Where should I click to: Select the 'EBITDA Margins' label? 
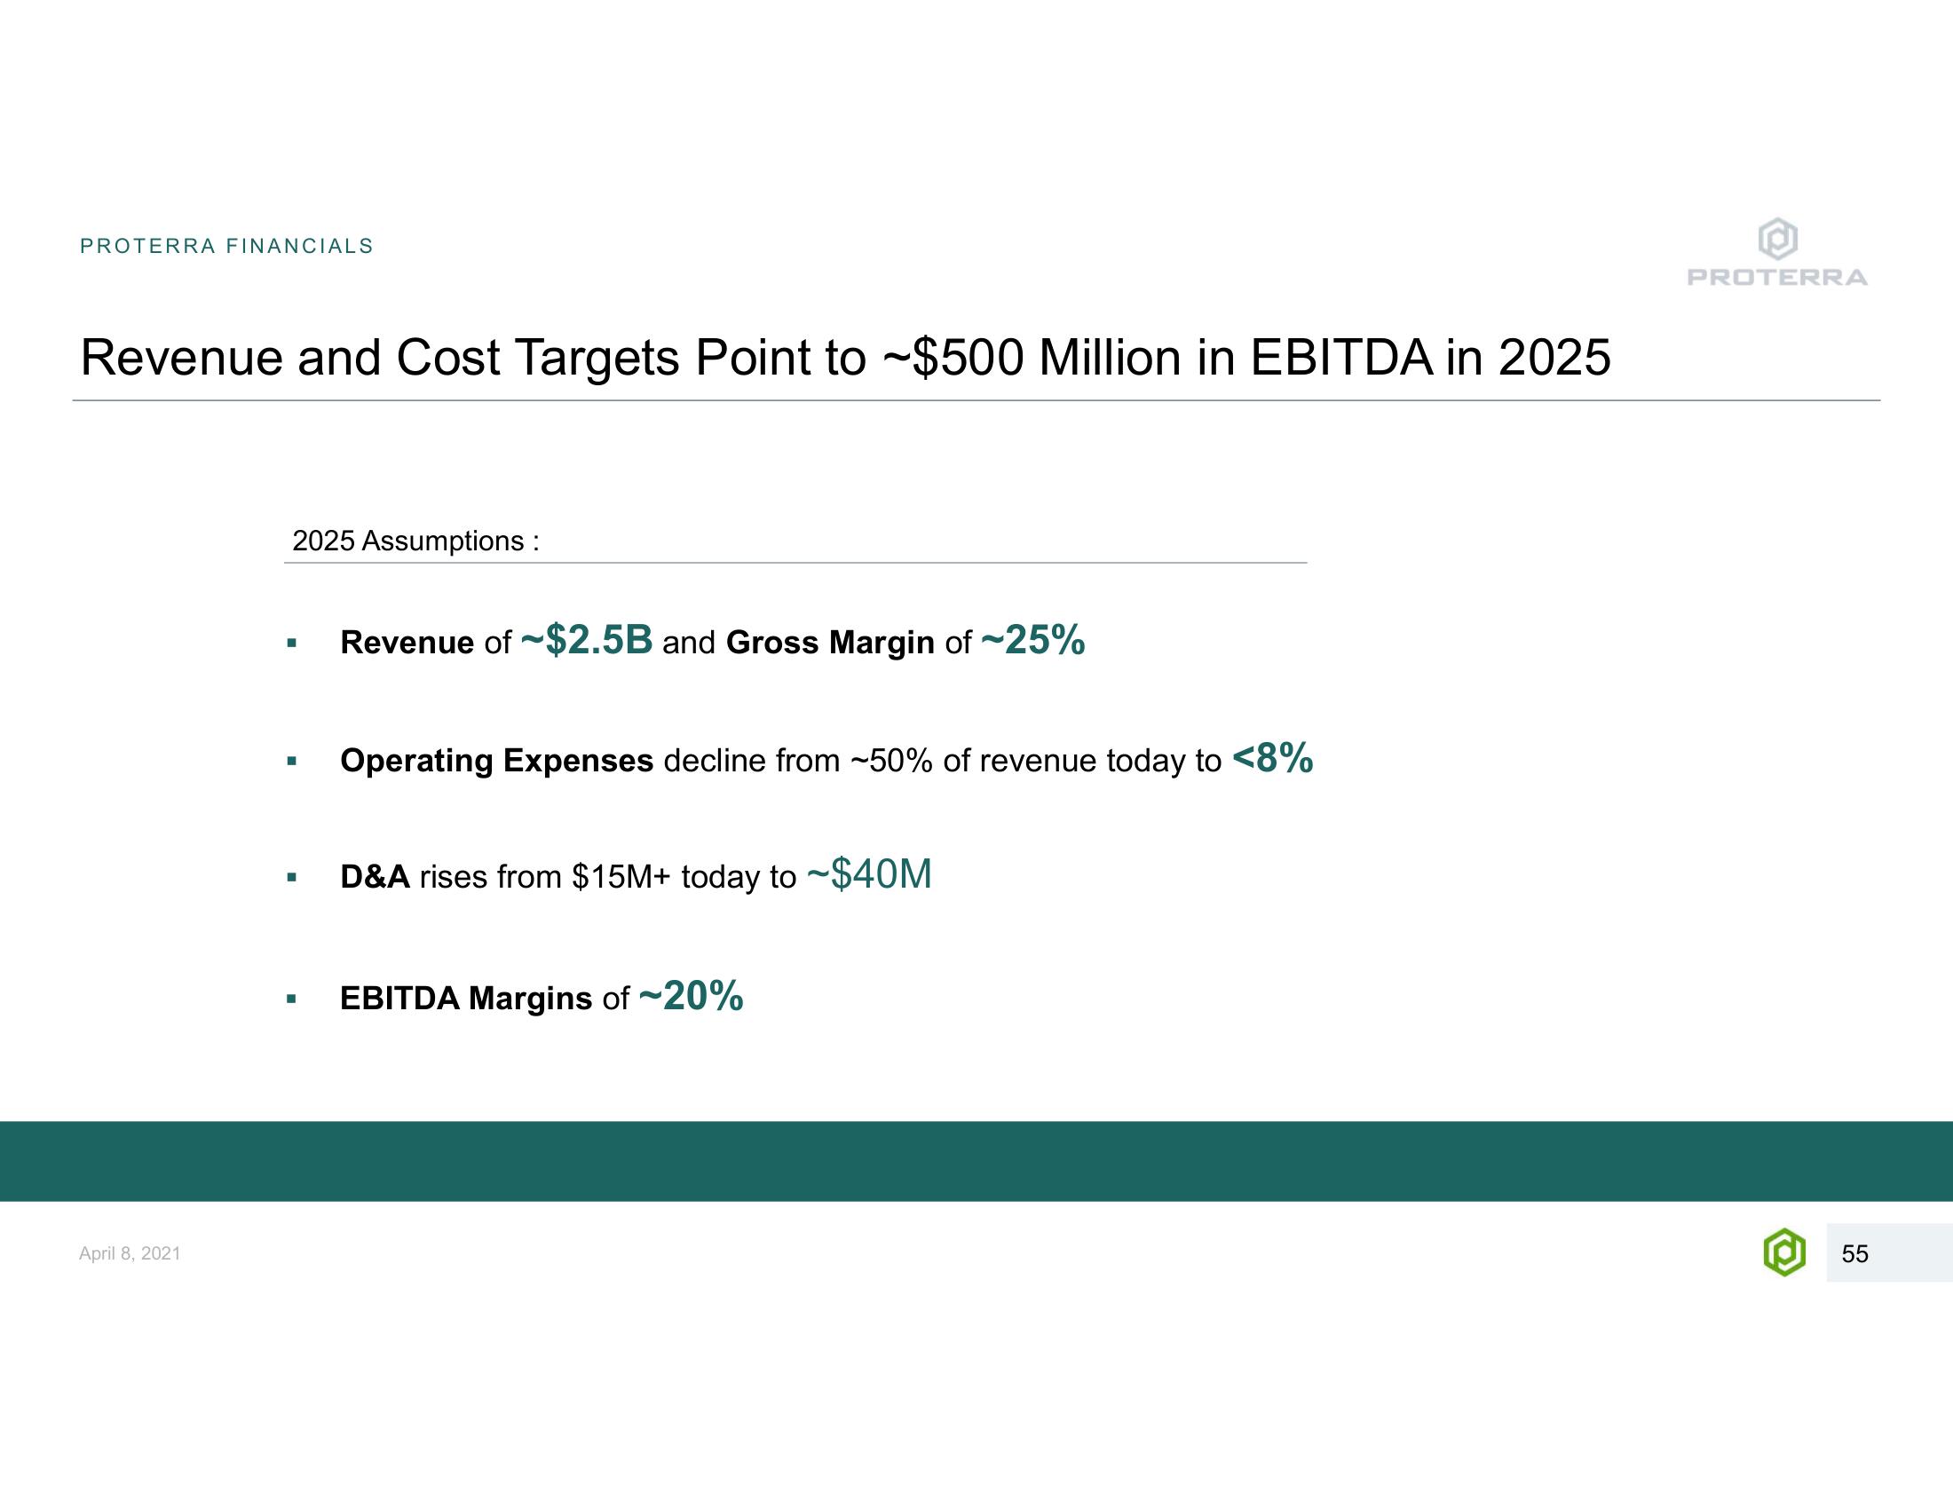tap(466, 998)
